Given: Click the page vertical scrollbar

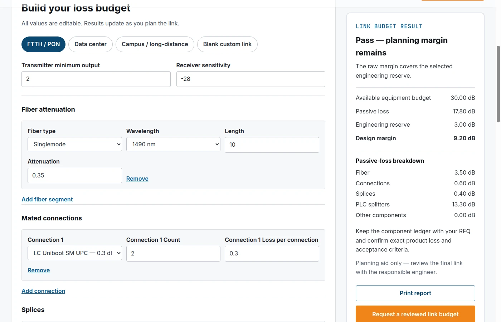Looking at the screenshot, I should (498, 84).
